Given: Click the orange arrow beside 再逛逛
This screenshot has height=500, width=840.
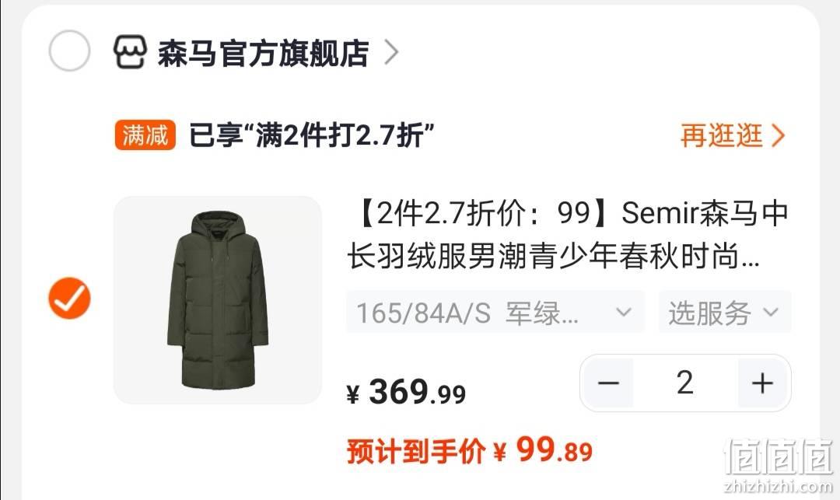Looking at the screenshot, I should coord(778,135).
